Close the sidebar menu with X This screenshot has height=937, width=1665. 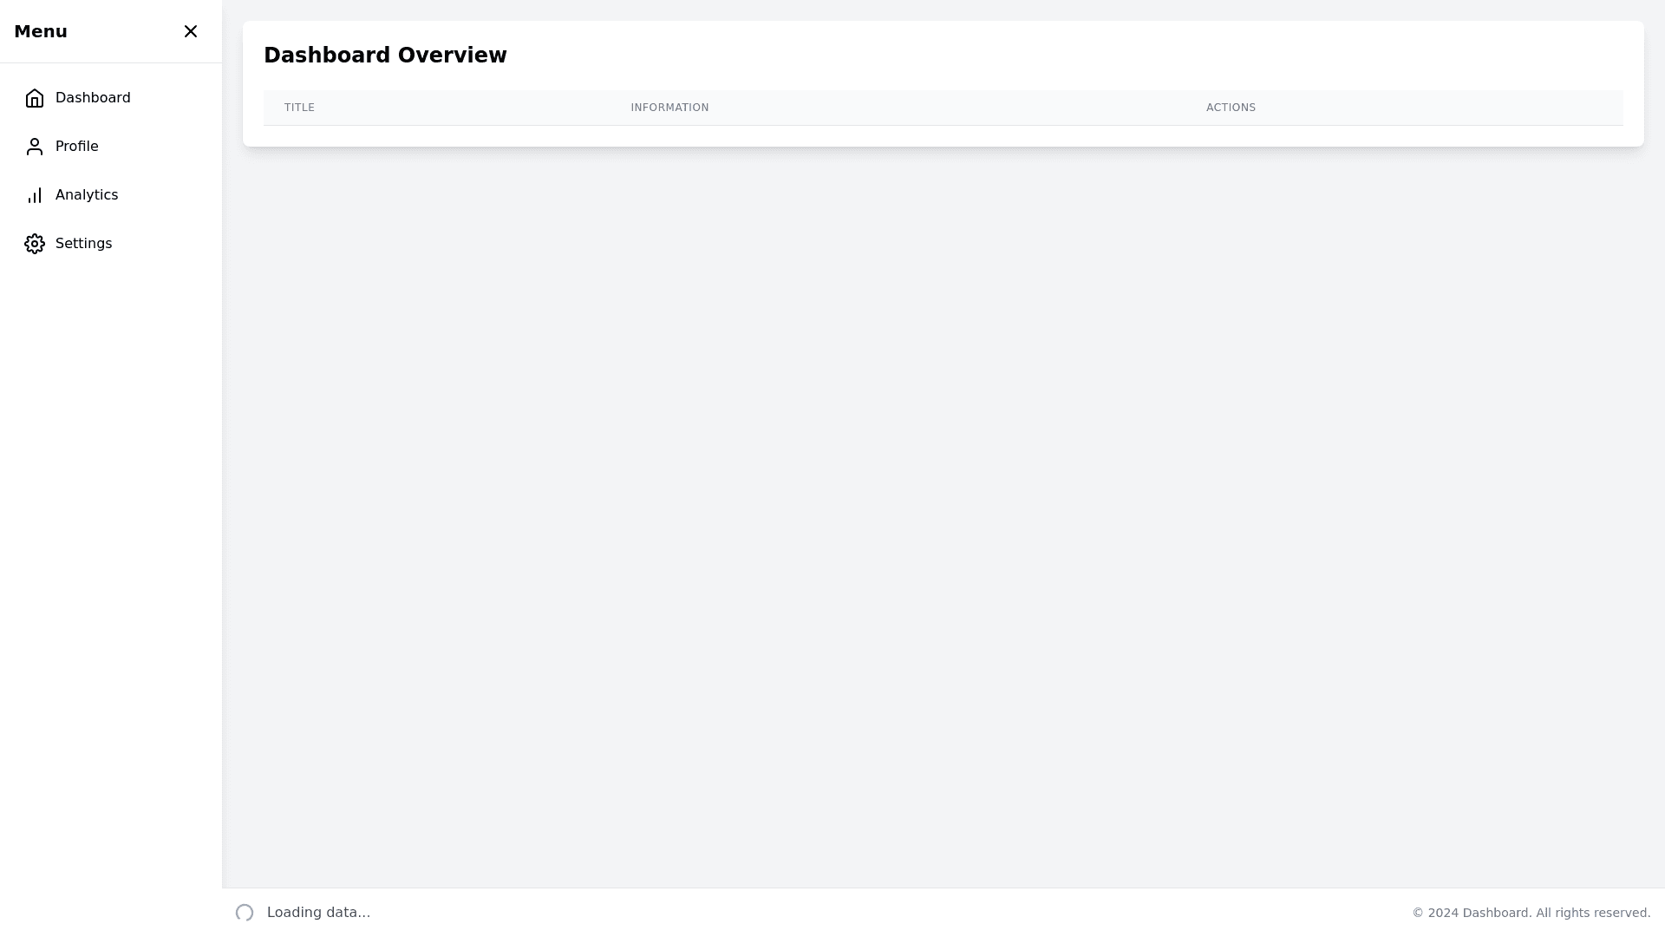click(191, 31)
